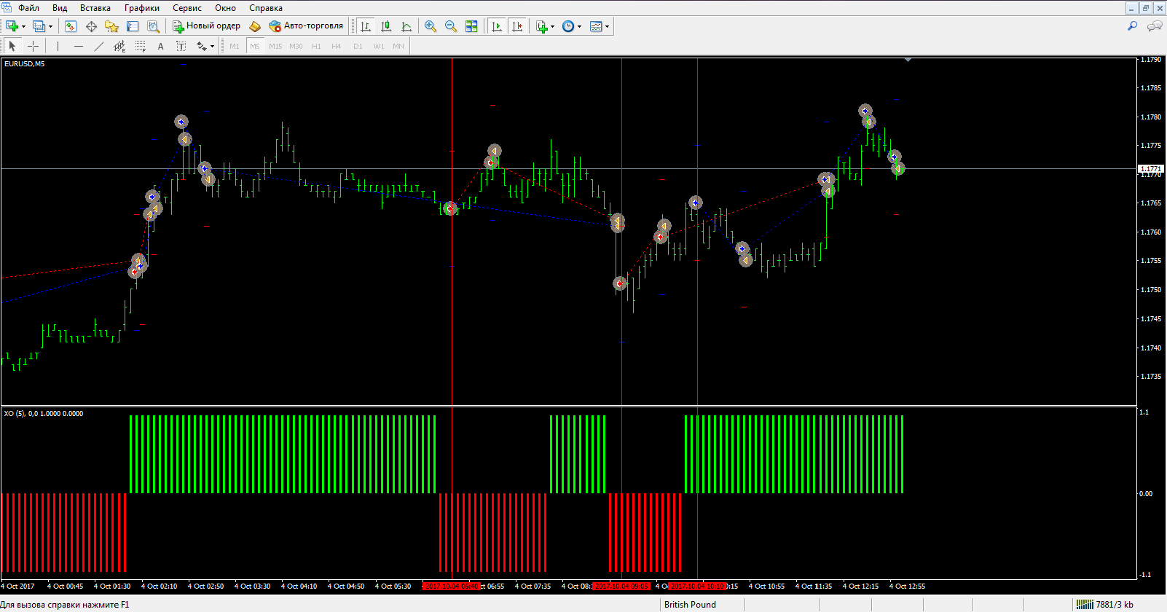Screen dimensions: 1167x612
Task: Select the crosshair tool
Action: 33,46
